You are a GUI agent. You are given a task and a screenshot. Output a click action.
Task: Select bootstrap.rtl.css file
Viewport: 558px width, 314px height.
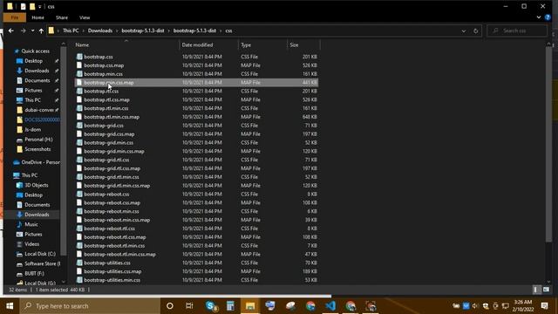101,91
